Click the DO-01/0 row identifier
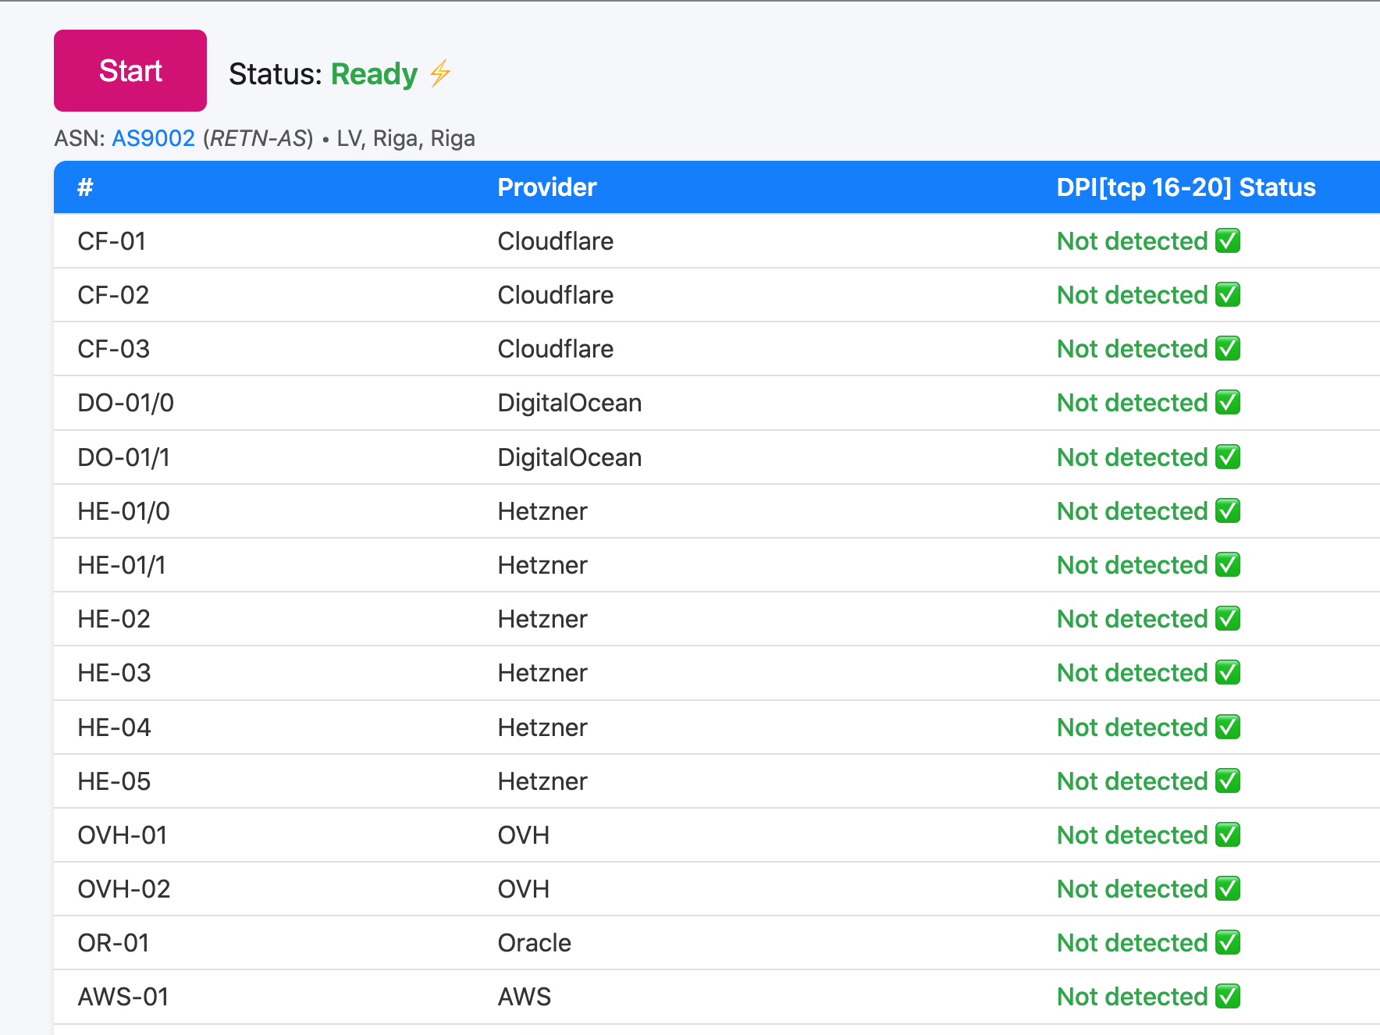Viewport: 1380px width, 1035px height. [x=126, y=403]
